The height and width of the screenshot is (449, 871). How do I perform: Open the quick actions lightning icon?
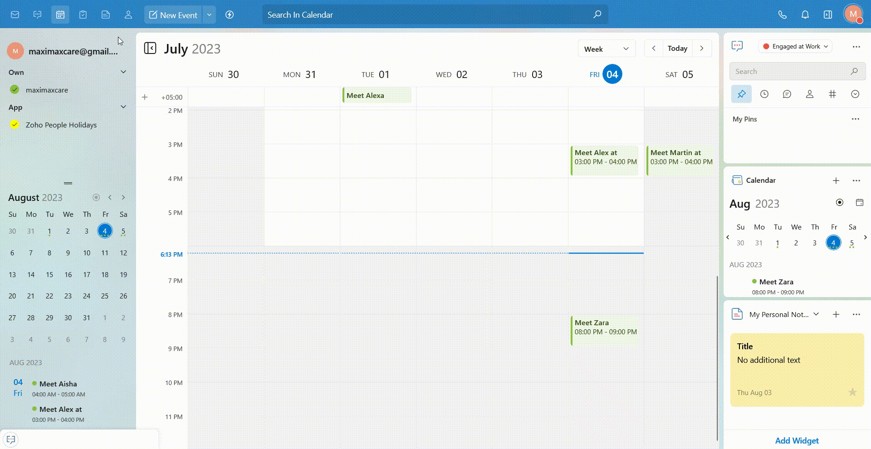coord(230,15)
